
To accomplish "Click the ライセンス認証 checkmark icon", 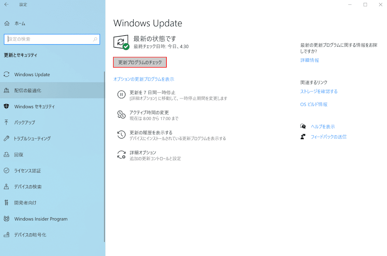I will click(6, 171).
